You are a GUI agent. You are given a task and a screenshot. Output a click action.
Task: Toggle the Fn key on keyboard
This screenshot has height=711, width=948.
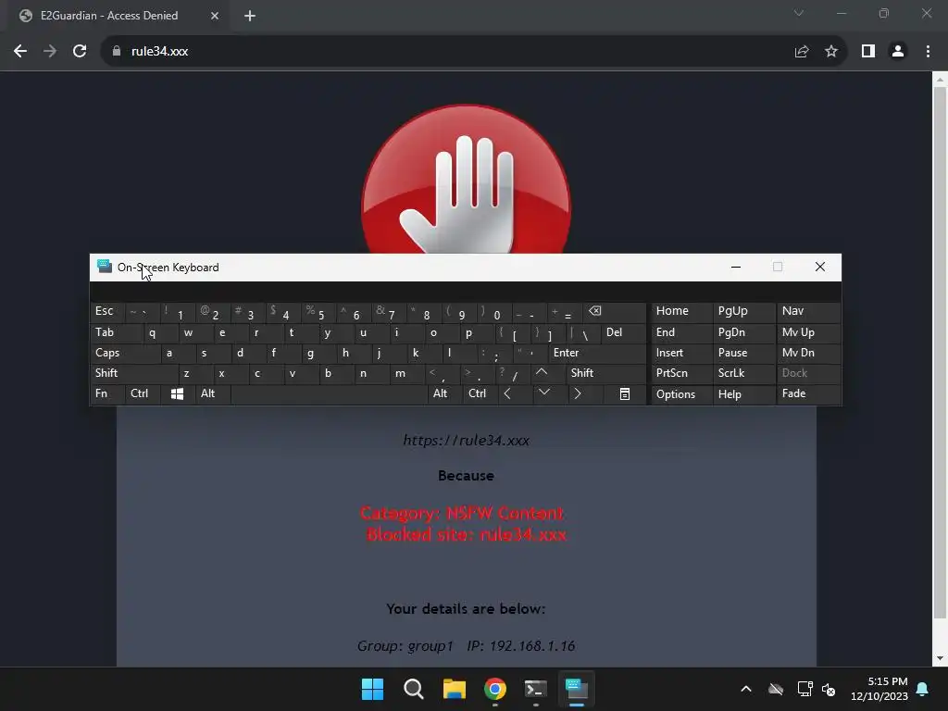107,393
